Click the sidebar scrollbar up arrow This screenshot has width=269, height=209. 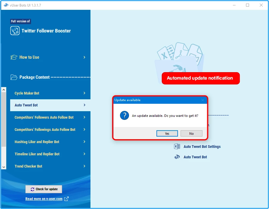coord(4,90)
